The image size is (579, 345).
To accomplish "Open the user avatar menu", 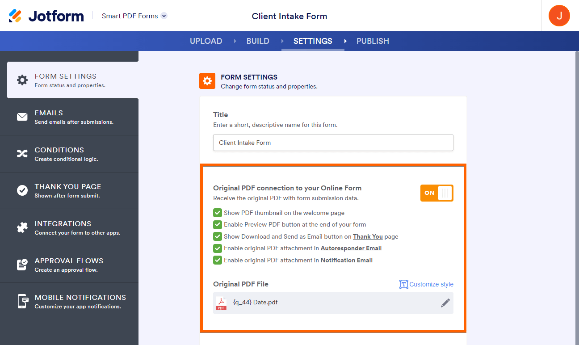I will (x=559, y=16).
